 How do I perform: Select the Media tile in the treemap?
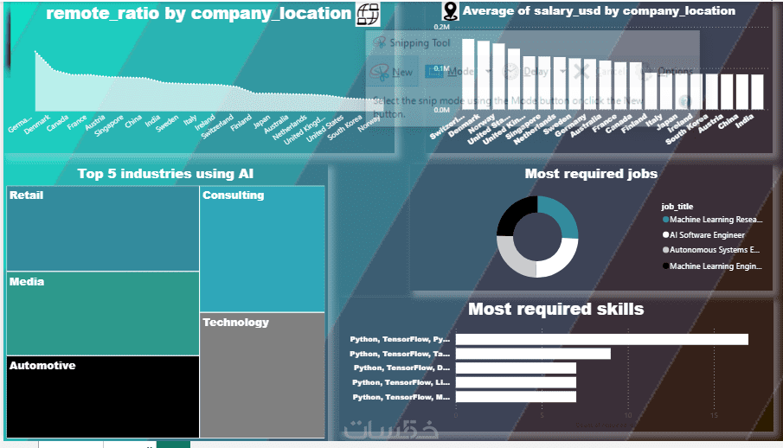103,314
